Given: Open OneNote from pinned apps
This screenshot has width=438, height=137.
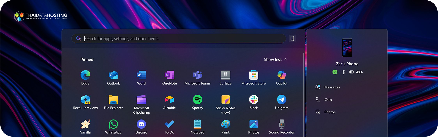Looking at the screenshot, I should point(170,78).
